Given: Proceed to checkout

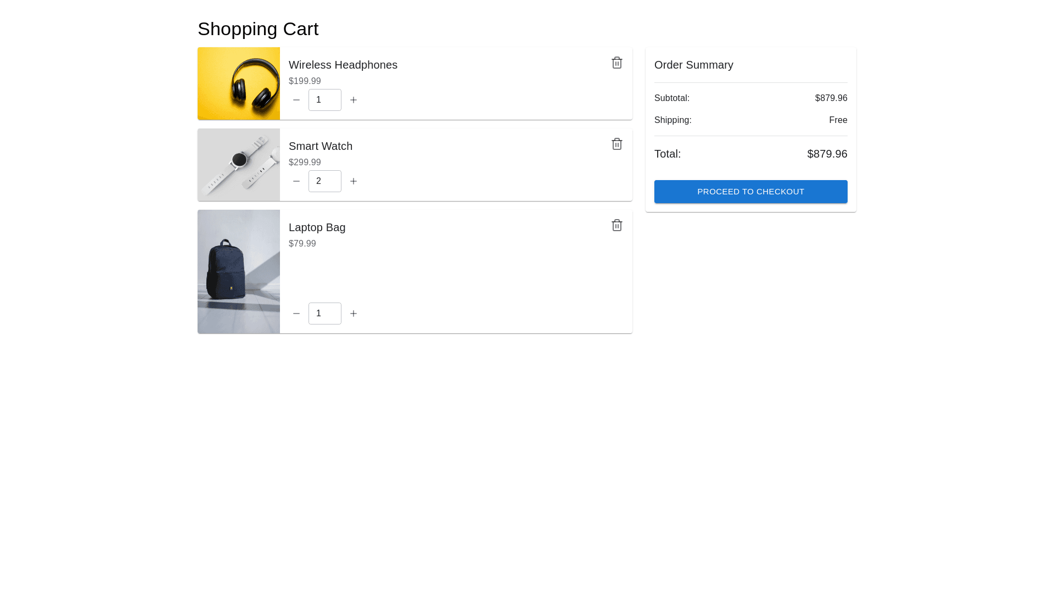Looking at the screenshot, I should tap(750, 192).
